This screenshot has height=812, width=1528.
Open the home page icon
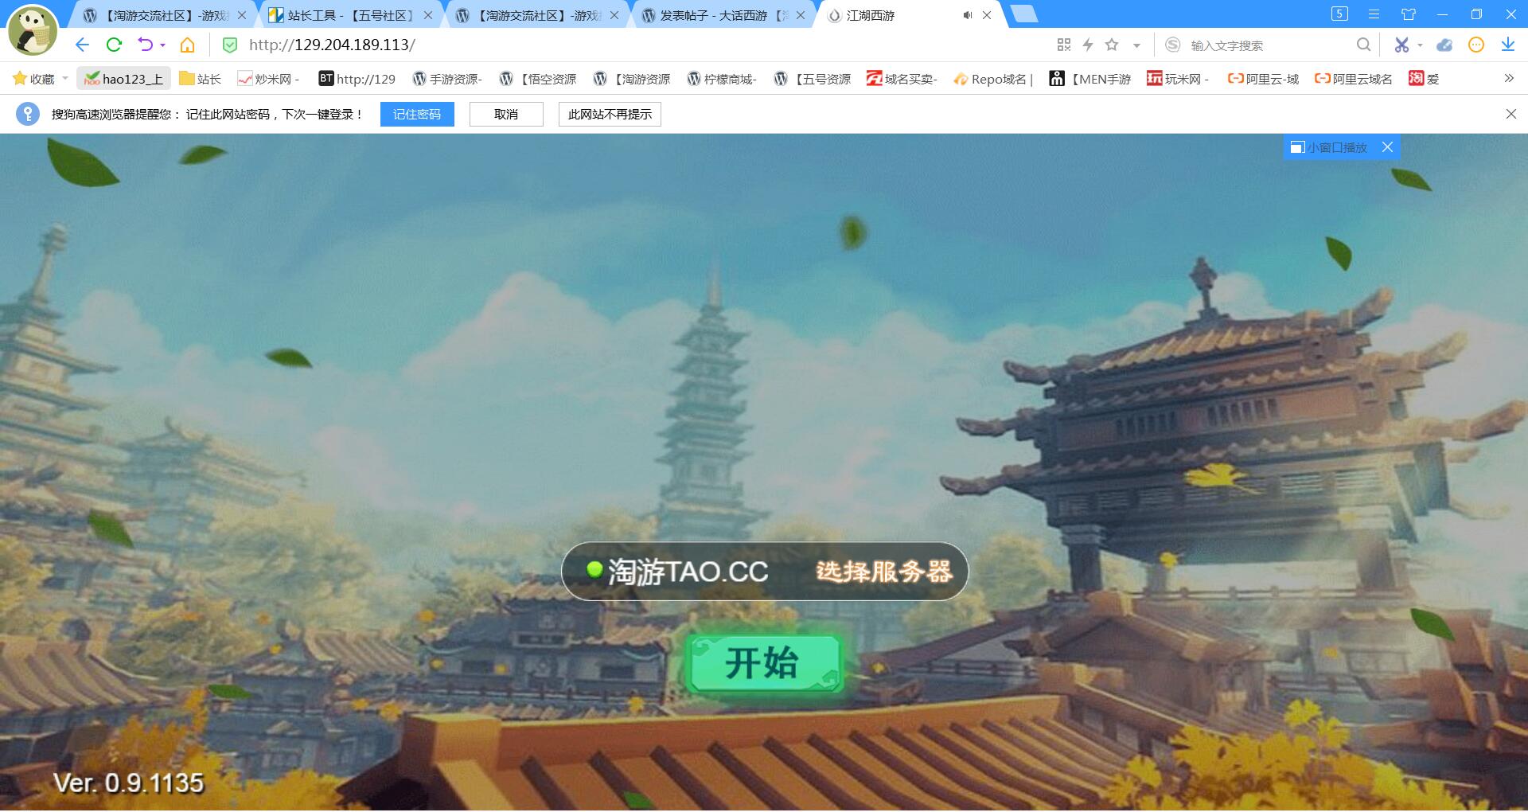tap(188, 45)
